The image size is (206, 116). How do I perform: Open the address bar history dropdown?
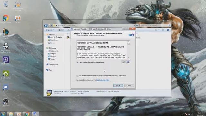(x=134, y=25)
